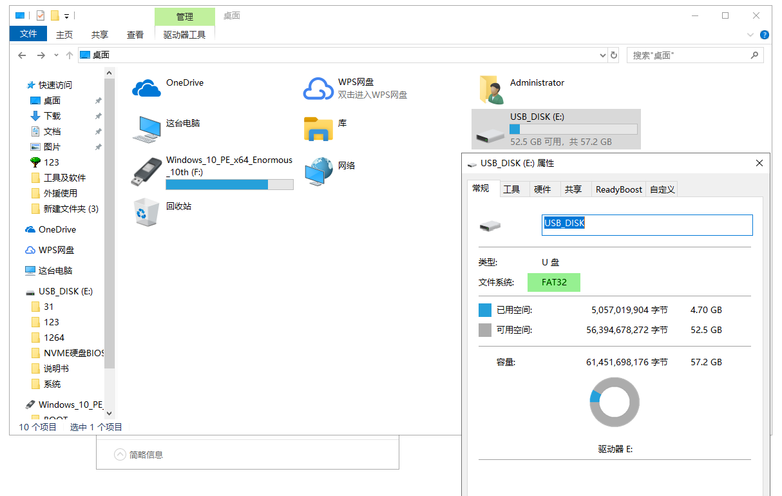This screenshot has height=496, width=782.
Task: Click the USB_DISK volume label field
Action: pyautogui.click(x=647, y=225)
